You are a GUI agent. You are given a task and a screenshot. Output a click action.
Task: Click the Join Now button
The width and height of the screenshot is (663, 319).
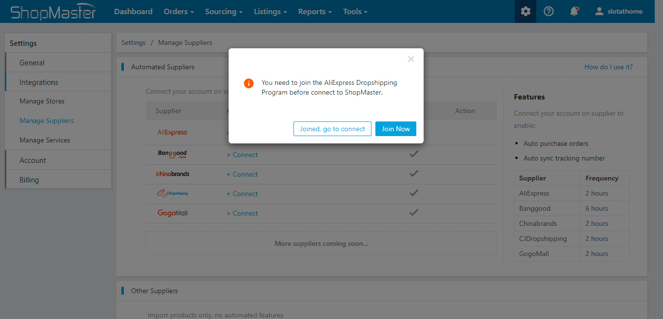pyautogui.click(x=395, y=129)
